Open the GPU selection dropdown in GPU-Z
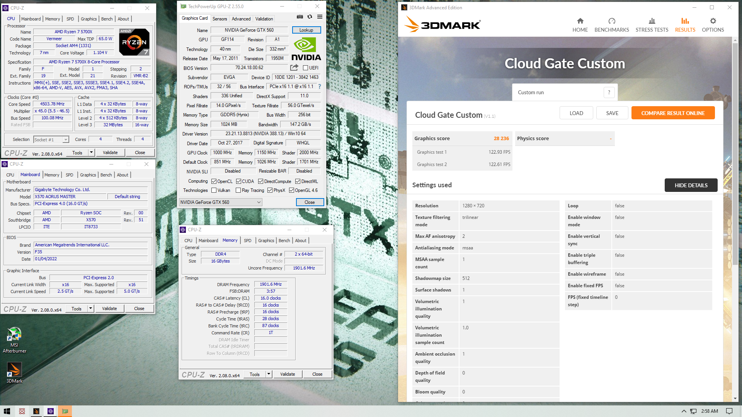 point(221,202)
